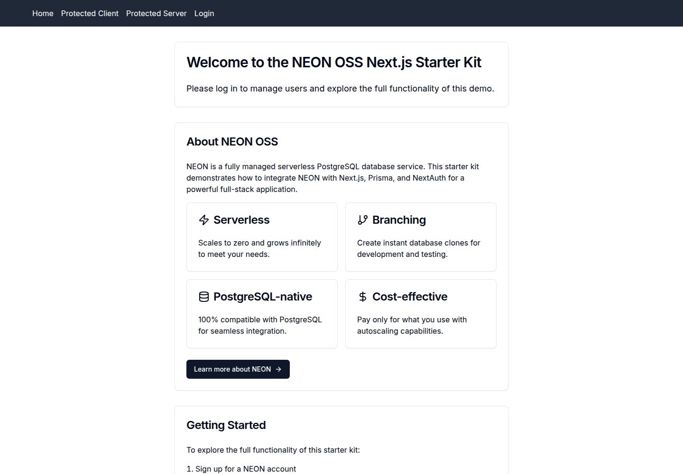This screenshot has height=474, width=683.
Task: Select the Serverless card heading
Action: 241,220
